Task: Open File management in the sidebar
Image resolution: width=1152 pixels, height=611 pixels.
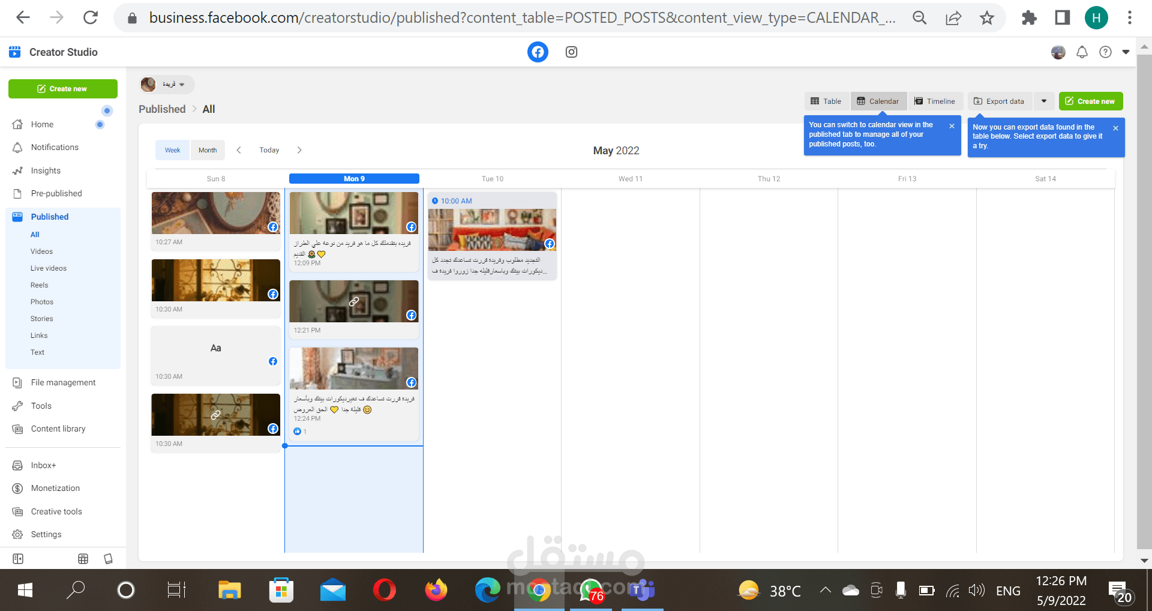Action: pos(63,382)
